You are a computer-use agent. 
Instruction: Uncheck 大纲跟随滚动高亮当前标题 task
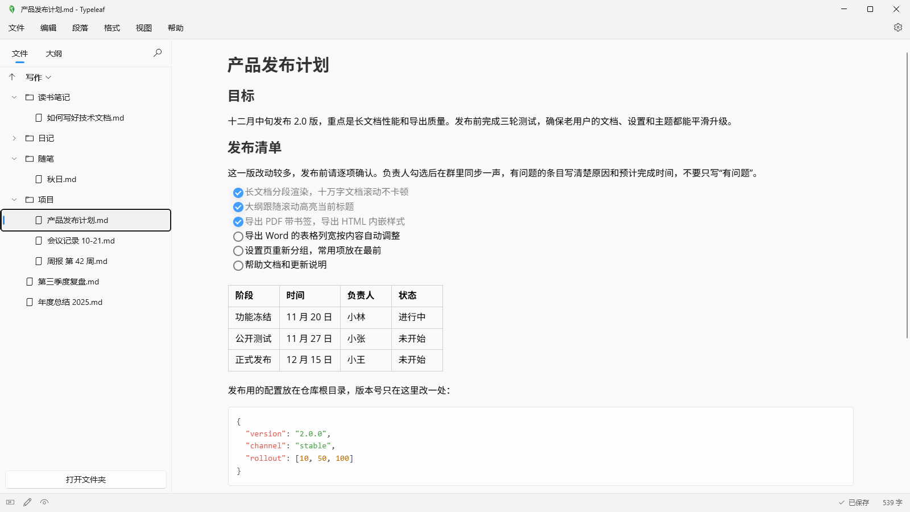click(238, 207)
